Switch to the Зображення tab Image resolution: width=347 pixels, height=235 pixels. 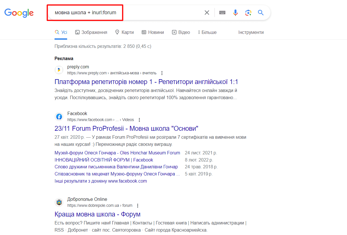click(91, 32)
